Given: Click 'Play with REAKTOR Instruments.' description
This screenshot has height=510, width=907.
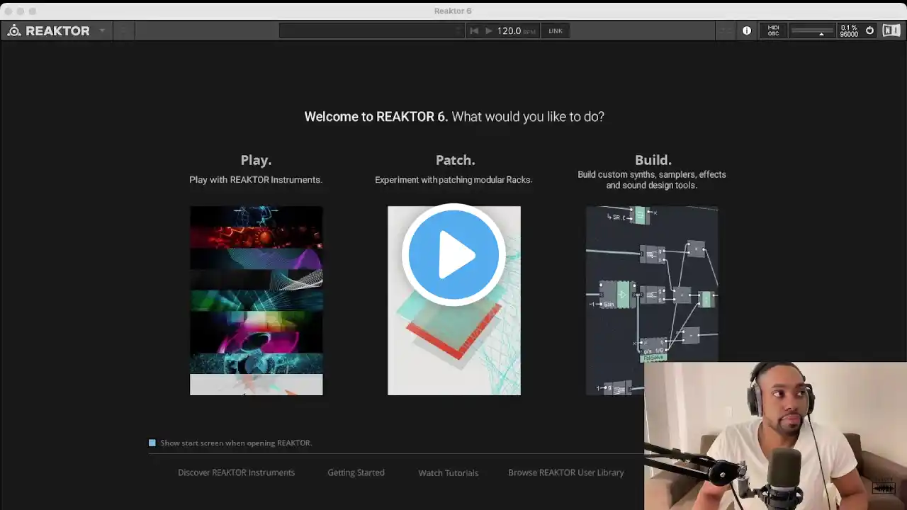Looking at the screenshot, I should point(256,180).
